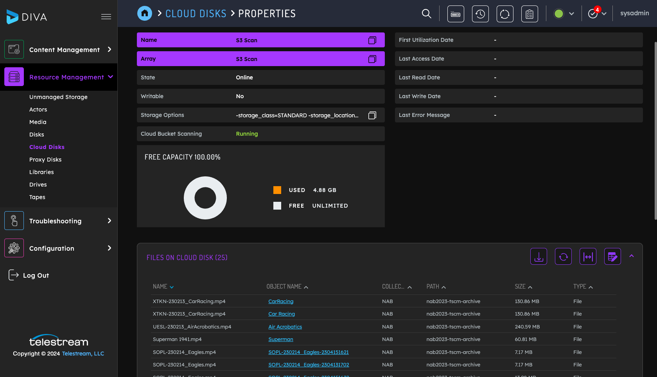Click the export download files icon

click(539, 257)
